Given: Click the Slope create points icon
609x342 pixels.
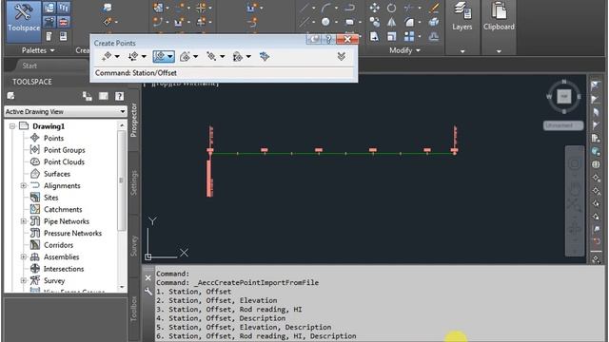Looking at the screenshot, I should pos(238,57).
